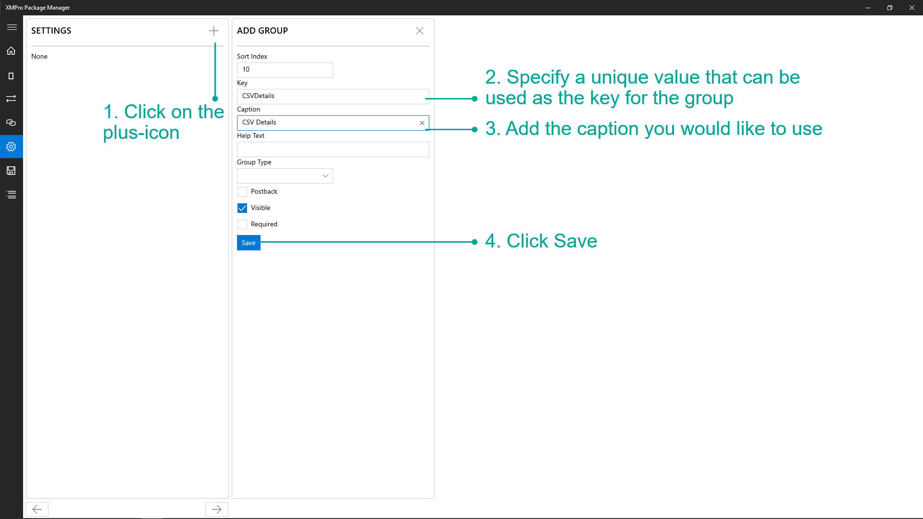Tick the Required checkbox
923x519 pixels.
click(x=242, y=224)
